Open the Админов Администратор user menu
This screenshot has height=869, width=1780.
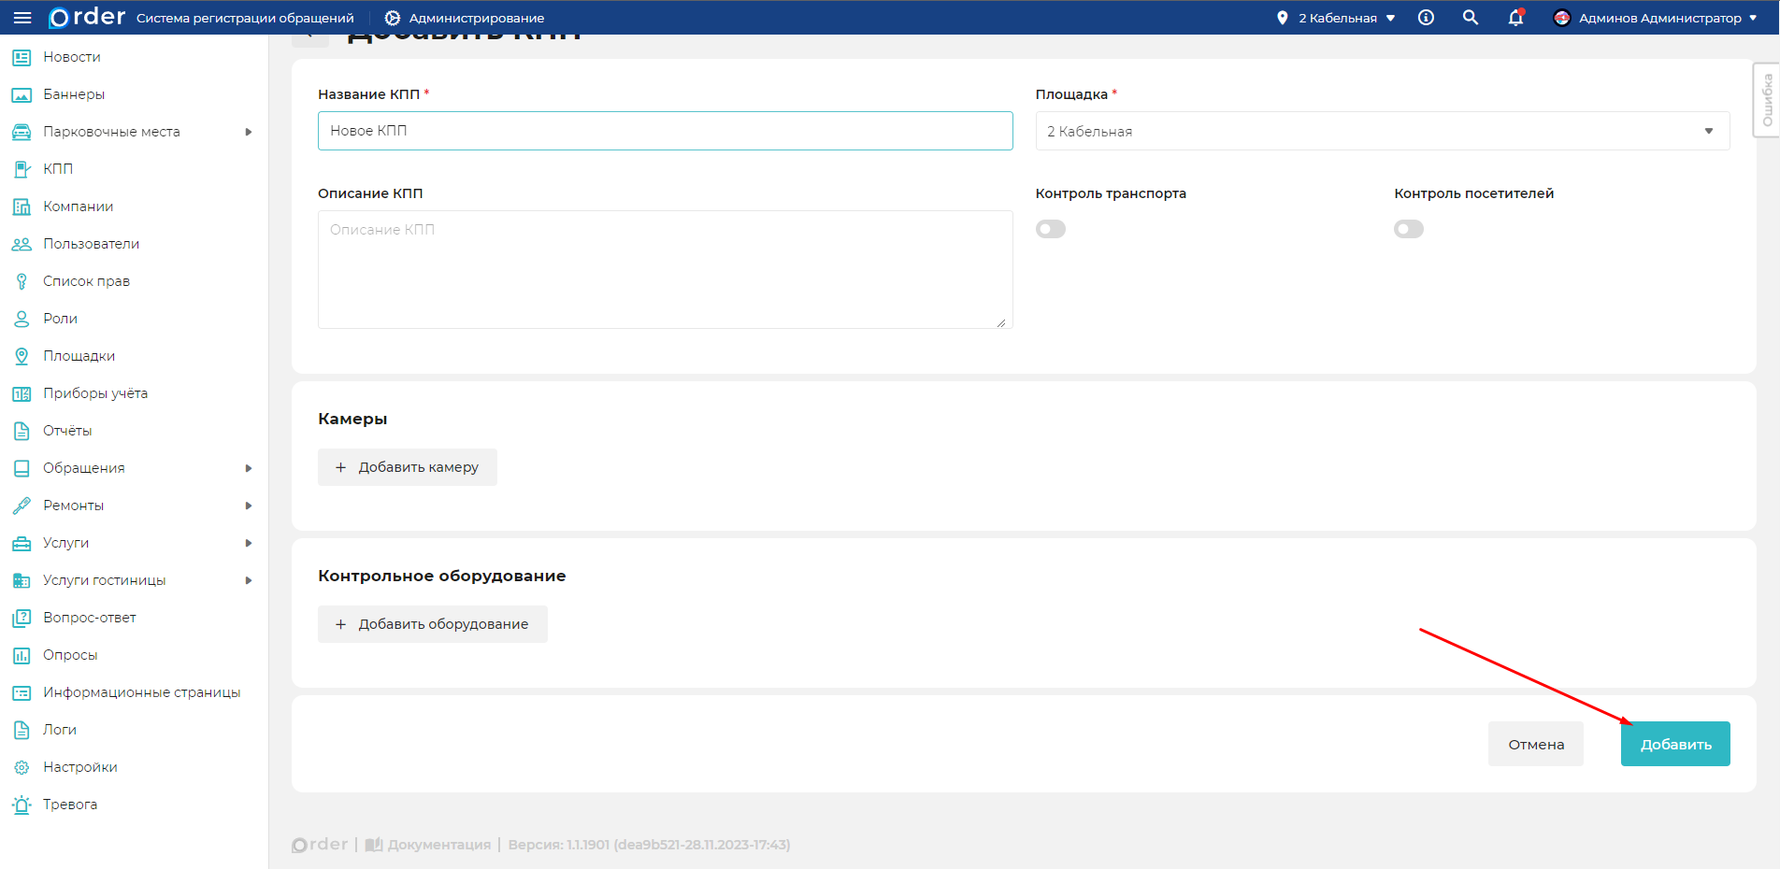tap(1655, 18)
